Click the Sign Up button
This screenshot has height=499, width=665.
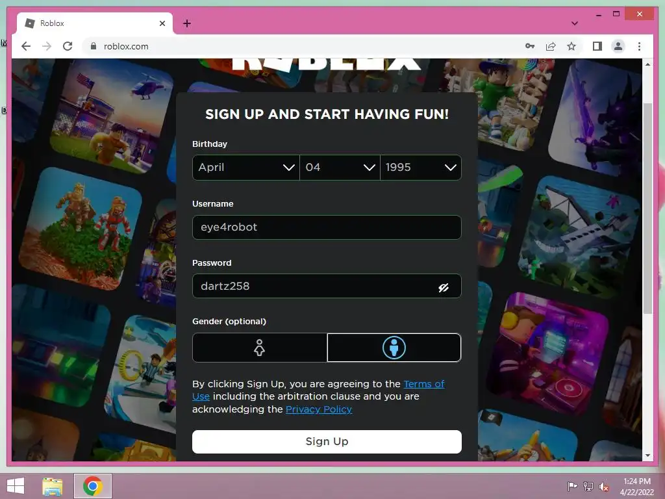(x=327, y=442)
